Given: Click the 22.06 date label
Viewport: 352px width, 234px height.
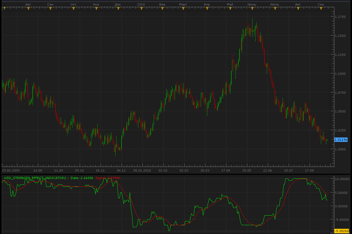Looking at the screenshot, I should click(x=268, y=170).
